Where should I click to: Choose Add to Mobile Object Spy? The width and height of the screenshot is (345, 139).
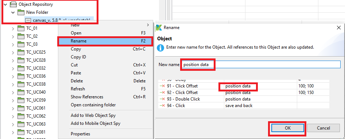click(x=105, y=123)
